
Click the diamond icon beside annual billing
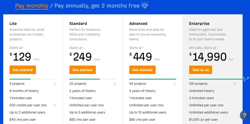[145, 5]
